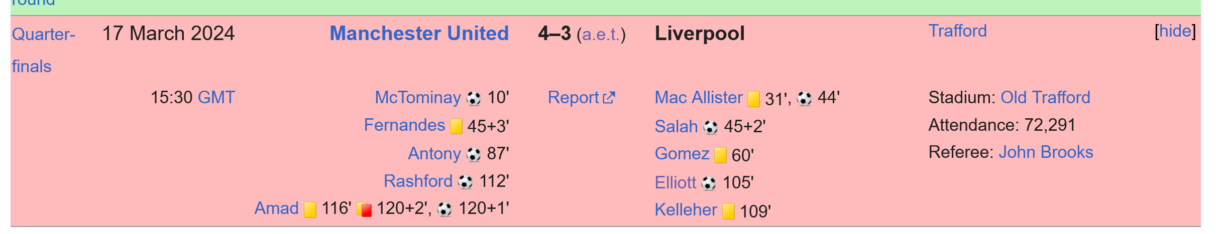Click the goal ball icon beside Salah
Screen dimensions: 1220x234
point(710,127)
